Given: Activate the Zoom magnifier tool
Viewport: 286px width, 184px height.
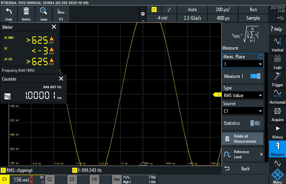Looking at the screenshot, I should tap(43, 11).
